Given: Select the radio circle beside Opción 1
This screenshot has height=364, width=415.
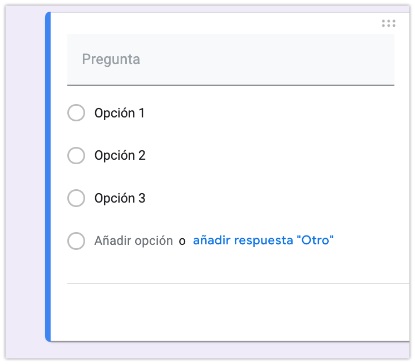Looking at the screenshot, I should click(x=76, y=113).
